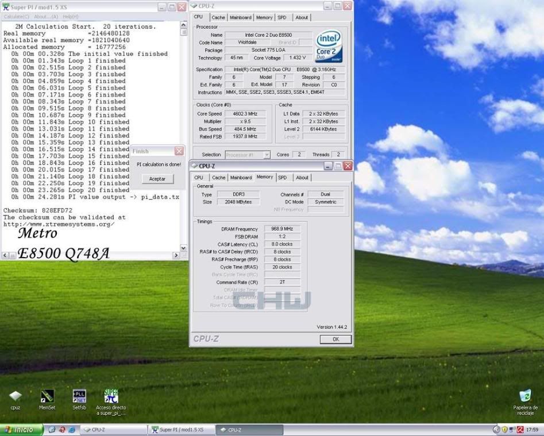Click the Internet Explorer quick launch icon
The height and width of the screenshot is (436, 544).
click(x=72, y=430)
